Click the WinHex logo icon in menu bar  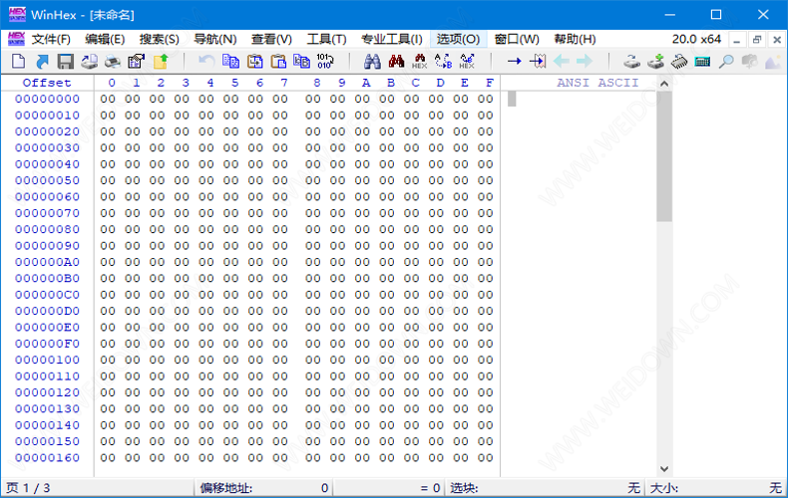[16, 39]
